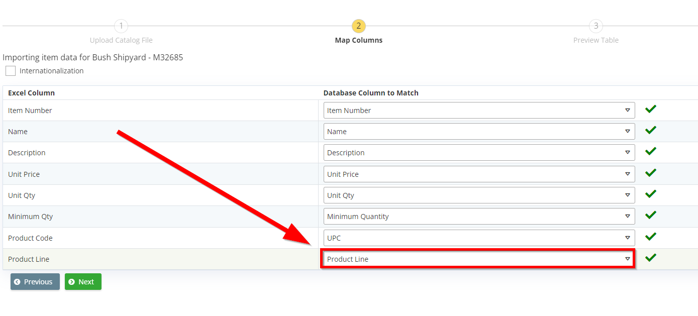
Task: Open the Item Number mapping dropdown
Action: (478, 111)
